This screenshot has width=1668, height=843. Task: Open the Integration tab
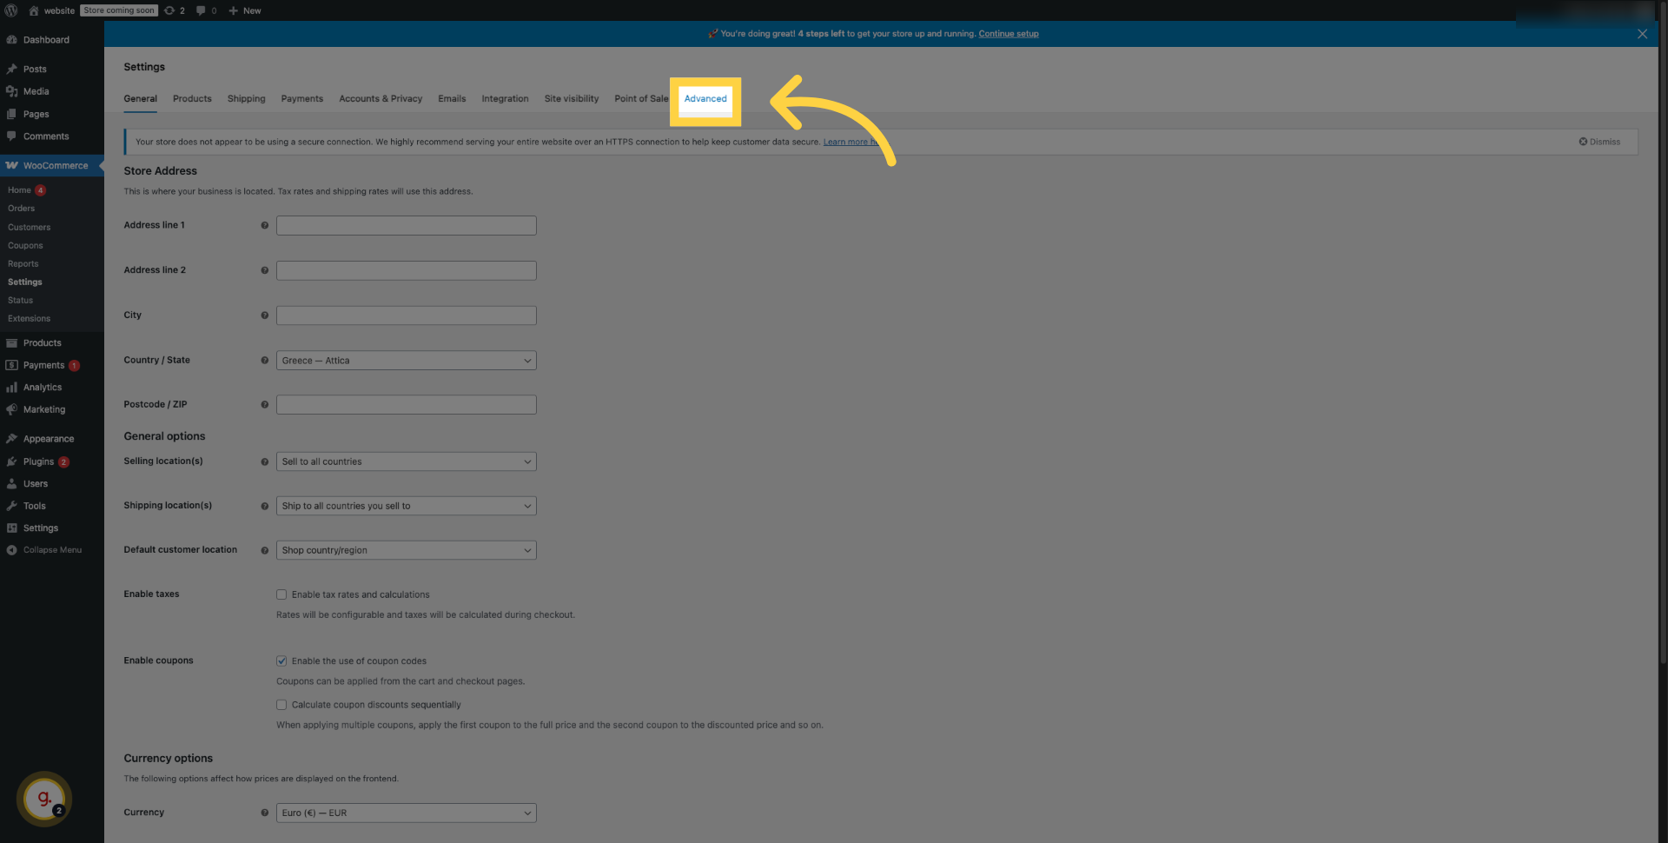tap(505, 99)
